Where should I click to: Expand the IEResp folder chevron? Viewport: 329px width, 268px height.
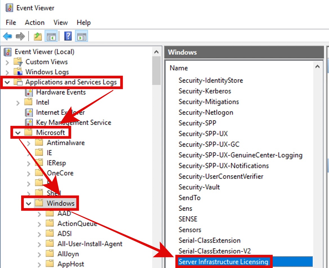tap(28, 163)
